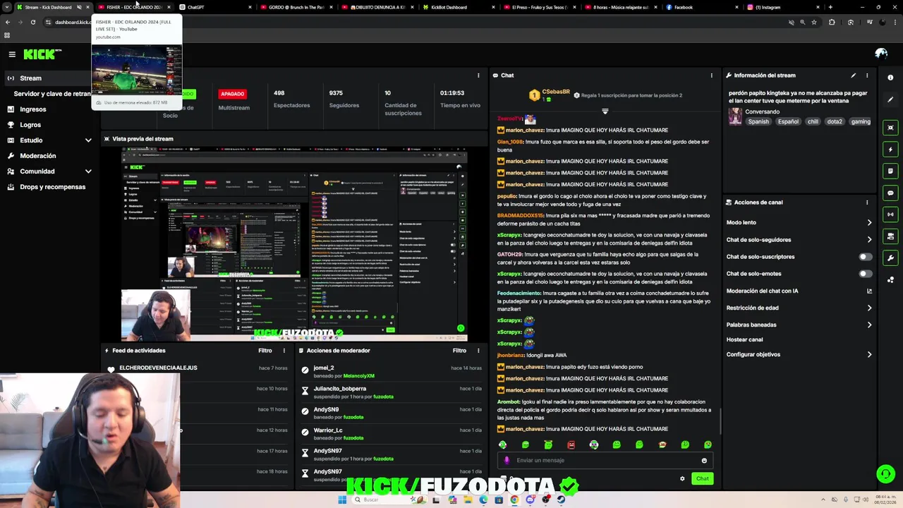The image size is (903, 508).
Task: Reload the page in browser
Action: click(x=32, y=22)
